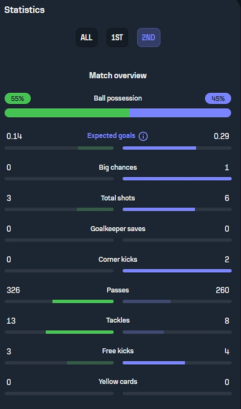
Task: Click the green 55% possession badge
Action: pyautogui.click(x=17, y=98)
